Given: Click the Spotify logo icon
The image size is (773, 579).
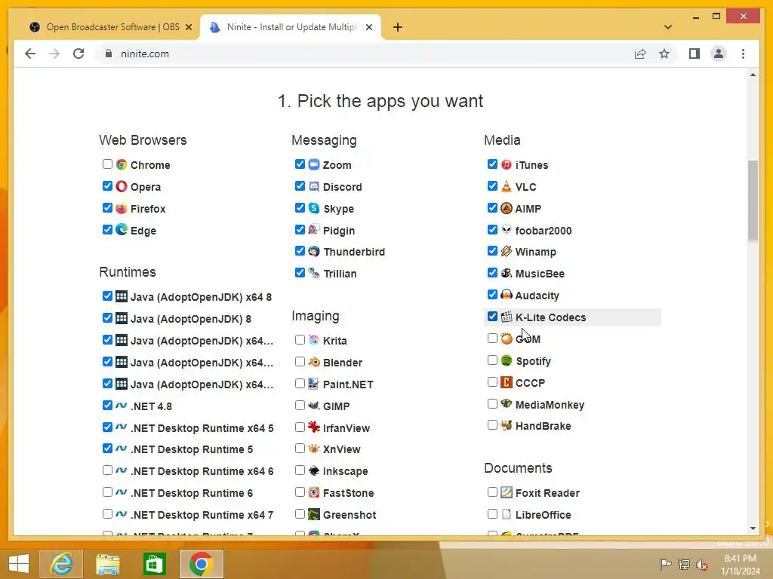Looking at the screenshot, I should click(507, 360).
